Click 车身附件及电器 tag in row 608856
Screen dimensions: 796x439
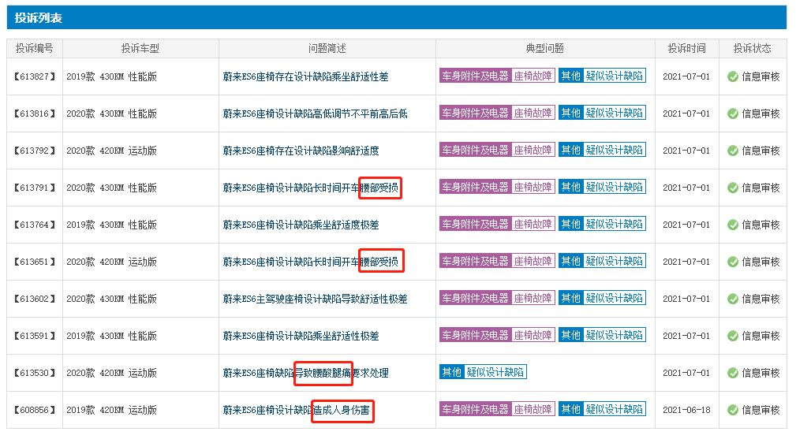coord(475,409)
